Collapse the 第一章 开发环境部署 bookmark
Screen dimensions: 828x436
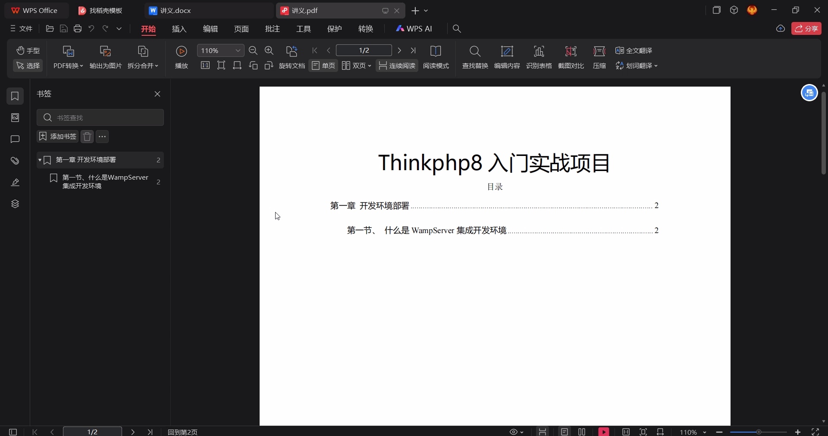[x=40, y=160]
